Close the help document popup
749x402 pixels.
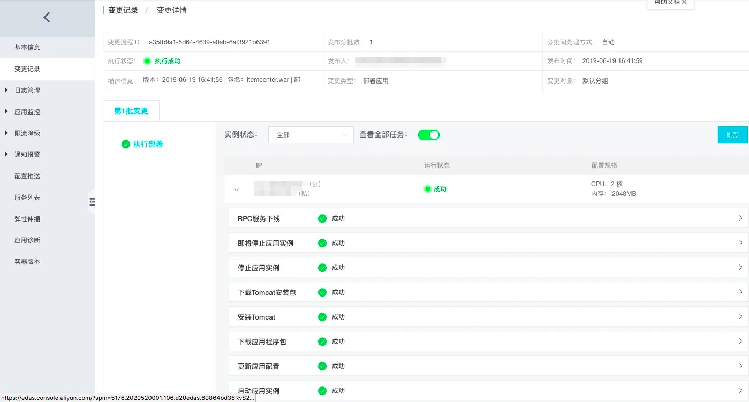[x=684, y=2]
